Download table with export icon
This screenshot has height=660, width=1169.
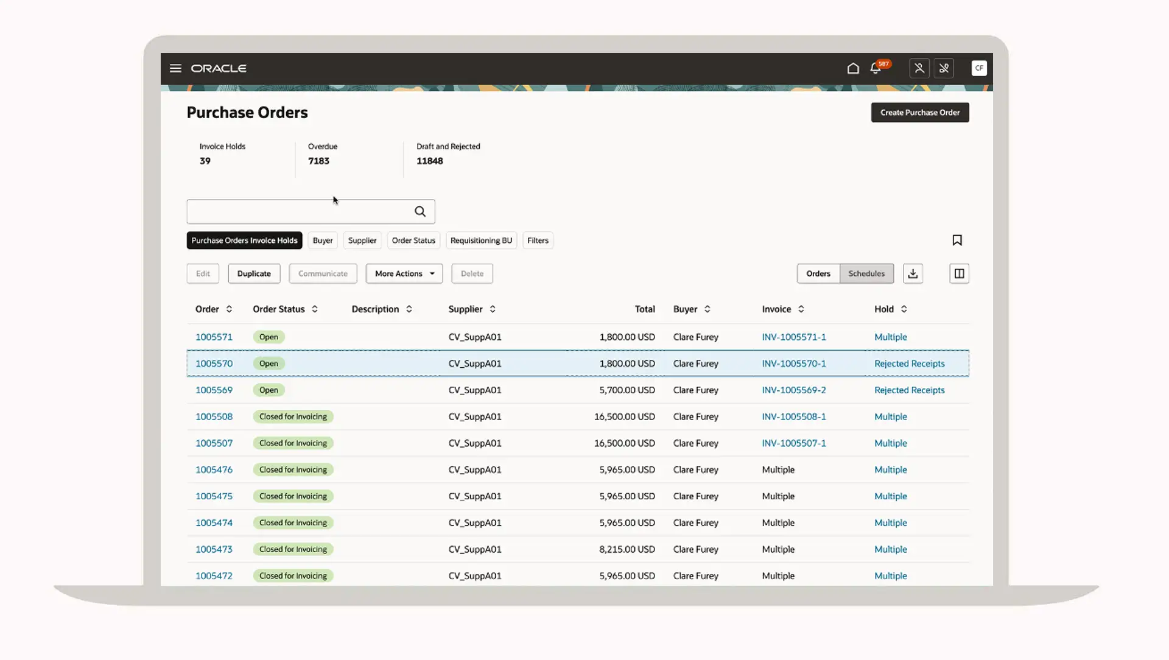tap(913, 274)
